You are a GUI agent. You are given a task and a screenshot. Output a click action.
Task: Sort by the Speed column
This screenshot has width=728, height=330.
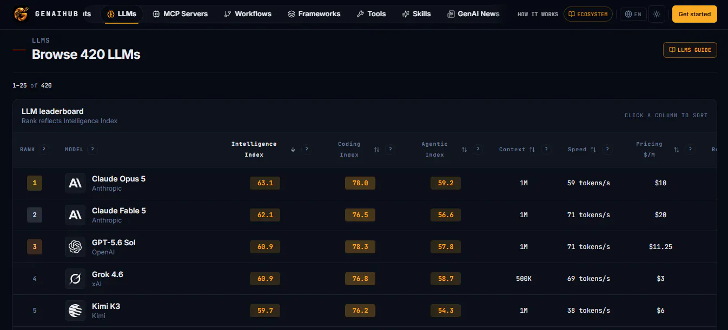coord(582,150)
